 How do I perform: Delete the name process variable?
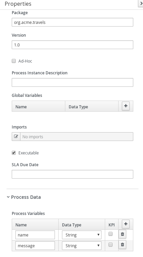[x=122, y=234]
